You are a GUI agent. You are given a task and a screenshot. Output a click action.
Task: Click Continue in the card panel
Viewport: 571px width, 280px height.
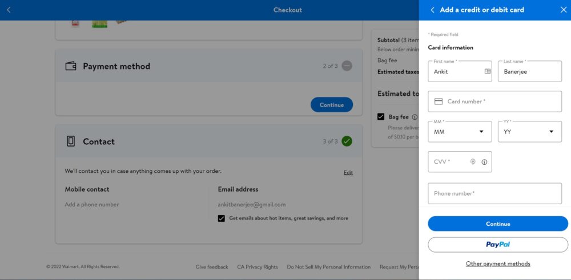497,224
